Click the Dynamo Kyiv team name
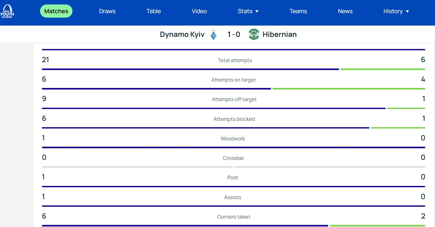Viewport: 435px width, 227px height. tap(182, 34)
